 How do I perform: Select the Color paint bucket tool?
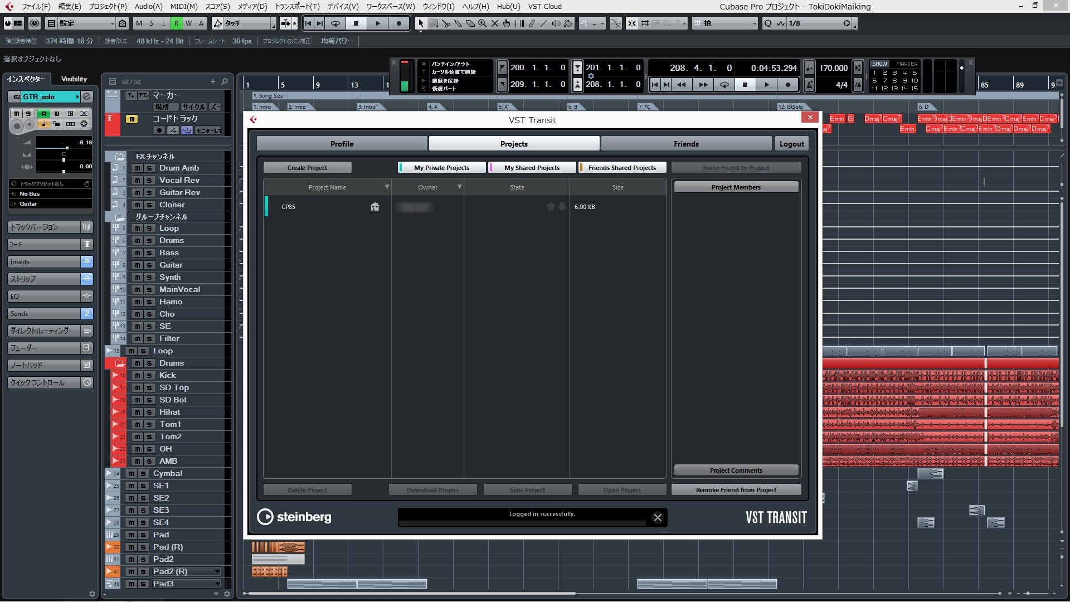[568, 23]
